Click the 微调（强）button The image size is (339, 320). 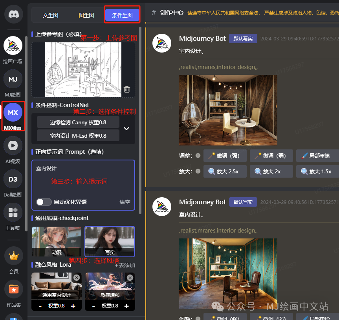coord(225,155)
